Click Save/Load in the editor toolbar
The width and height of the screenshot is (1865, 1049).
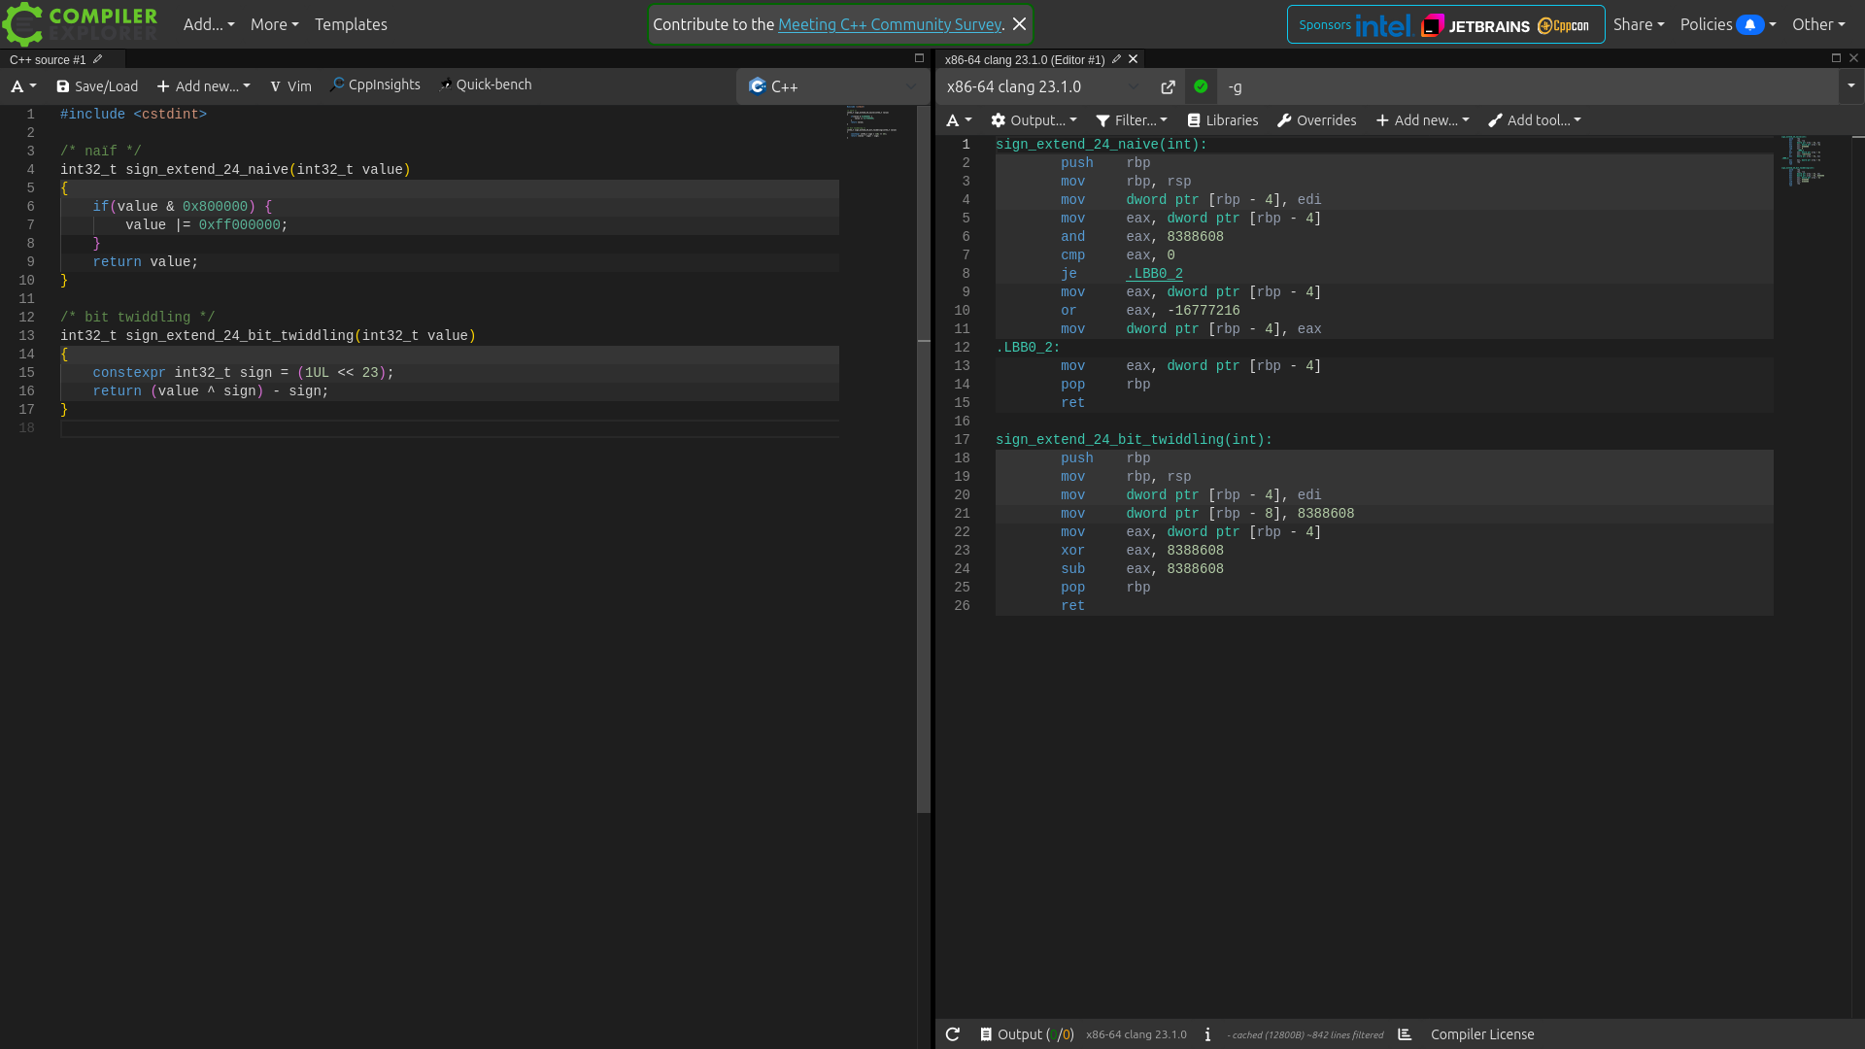(x=97, y=86)
